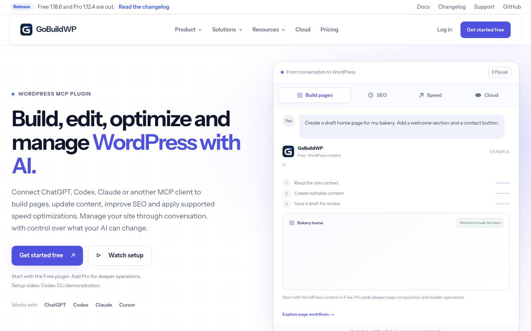
Task: Click the Log in link
Action: click(x=445, y=29)
